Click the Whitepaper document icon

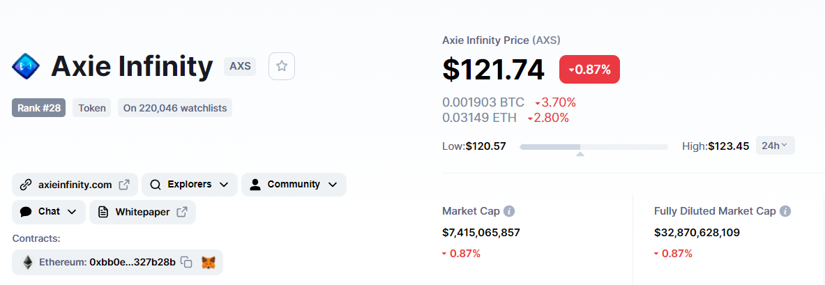pos(104,212)
